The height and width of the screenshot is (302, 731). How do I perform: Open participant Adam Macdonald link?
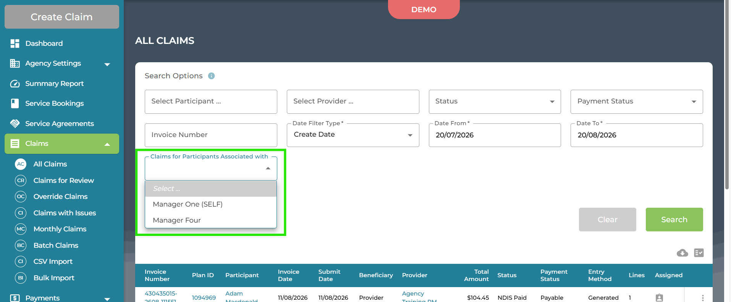(x=241, y=296)
